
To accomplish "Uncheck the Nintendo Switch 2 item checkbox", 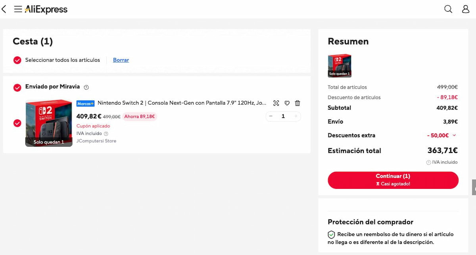I will pos(17,123).
